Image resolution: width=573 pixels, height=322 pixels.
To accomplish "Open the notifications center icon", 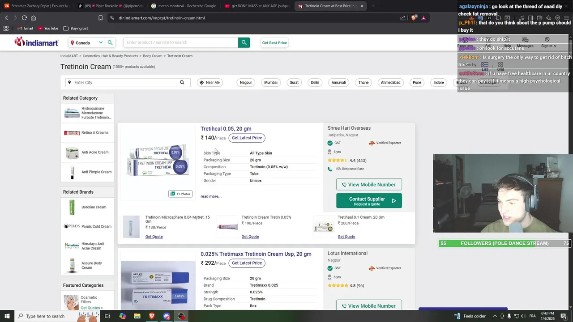I will 564,316.
